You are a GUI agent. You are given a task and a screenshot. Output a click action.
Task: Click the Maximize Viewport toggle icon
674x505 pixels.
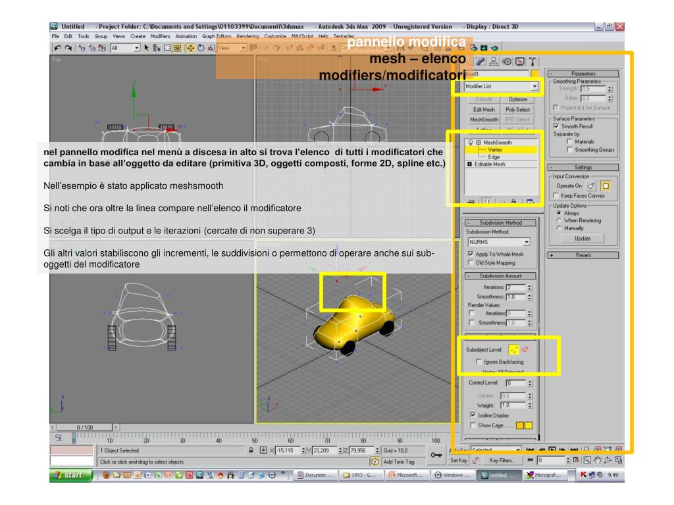(619, 460)
